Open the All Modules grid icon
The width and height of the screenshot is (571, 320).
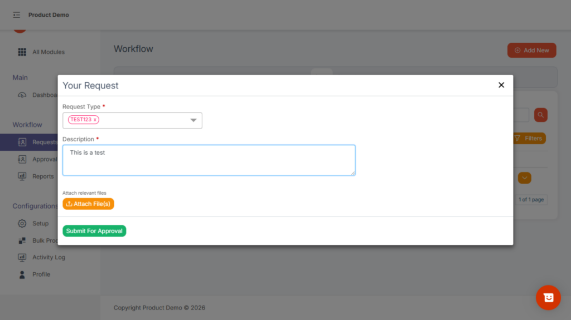coord(22,52)
